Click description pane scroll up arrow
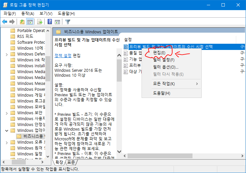246x173 pixels. 119,55
